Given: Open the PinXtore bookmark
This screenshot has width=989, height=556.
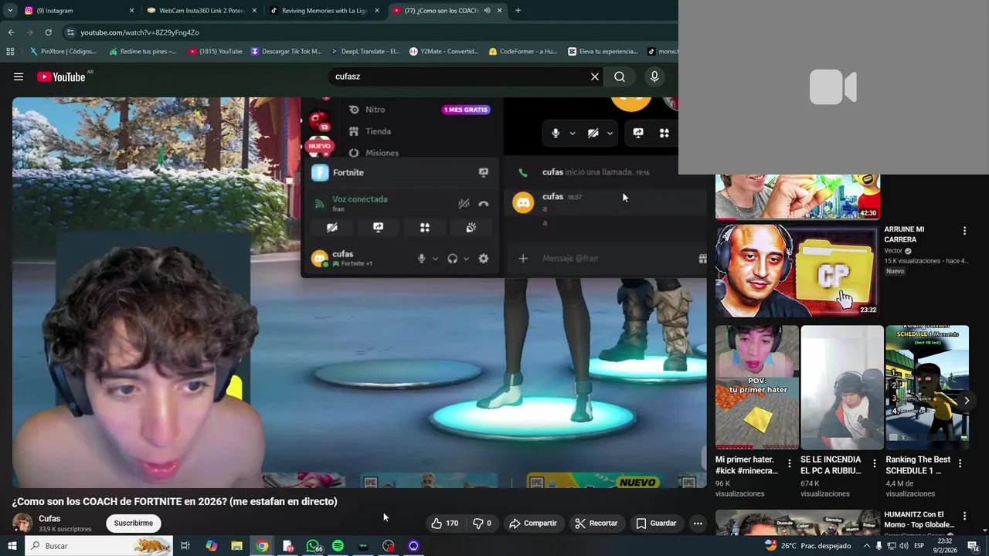Looking at the screenshot, I should point(63,52).
